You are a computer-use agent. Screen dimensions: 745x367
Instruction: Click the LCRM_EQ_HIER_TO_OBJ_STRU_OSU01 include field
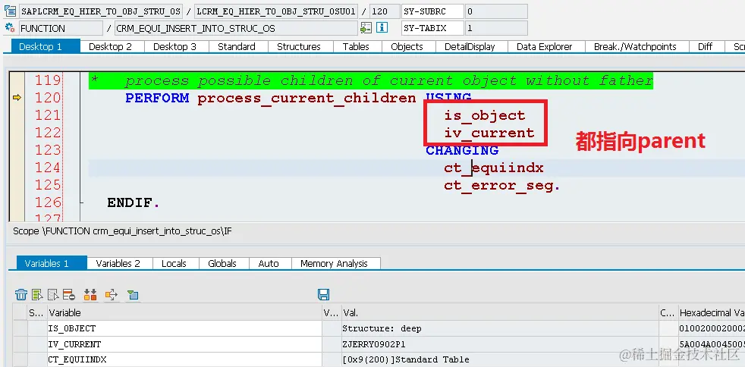tap(276, 11)
